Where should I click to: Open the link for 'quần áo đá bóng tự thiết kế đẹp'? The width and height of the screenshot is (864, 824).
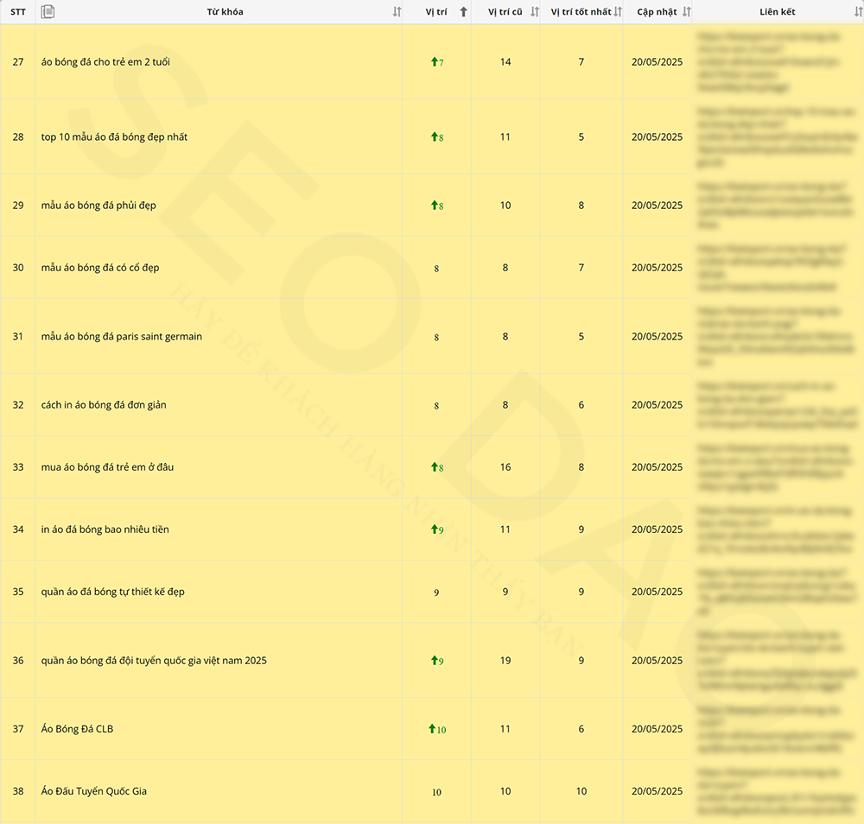click(x=778, y=592)
